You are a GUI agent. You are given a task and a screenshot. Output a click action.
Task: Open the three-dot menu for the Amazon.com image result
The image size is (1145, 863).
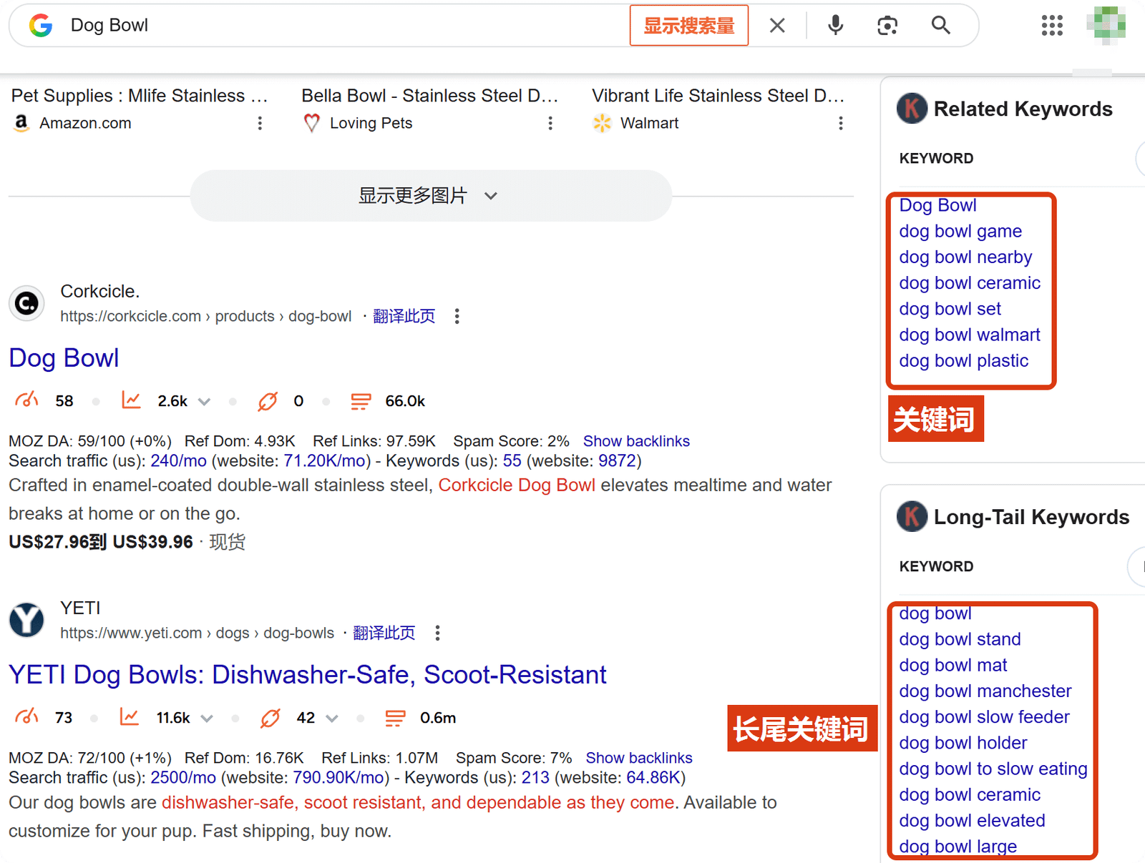click(260, 123)
